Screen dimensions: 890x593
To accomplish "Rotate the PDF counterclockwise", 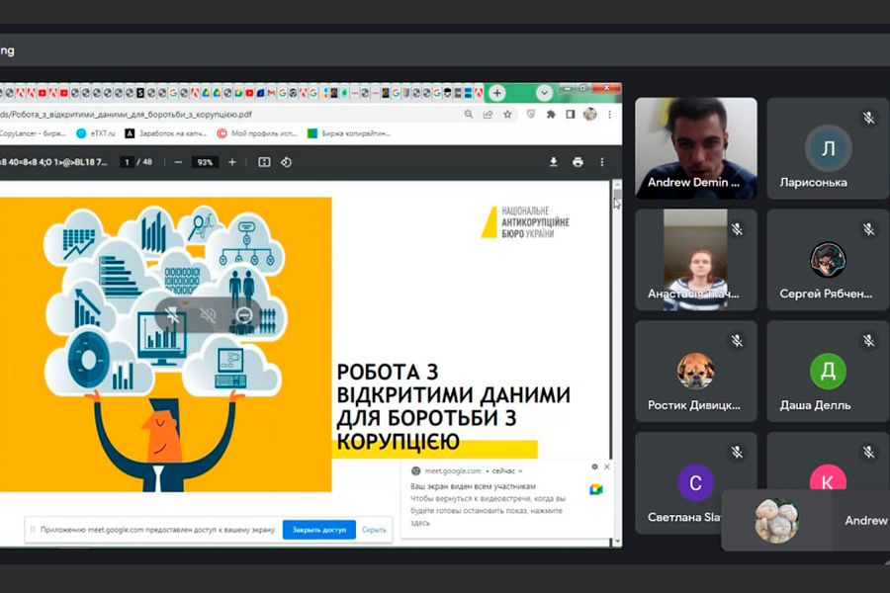I will pyautogui.click(x=286, y=162).
